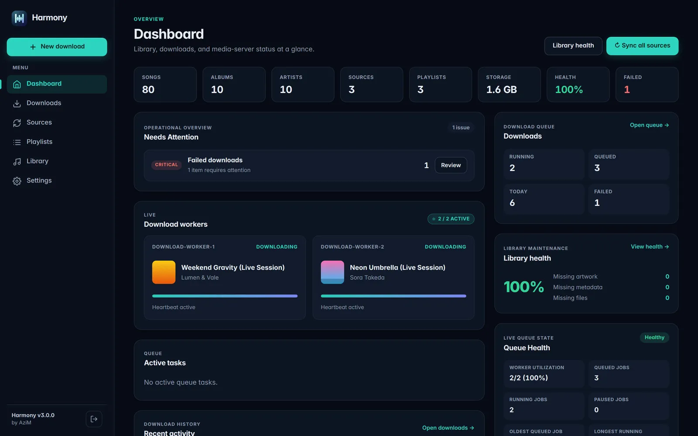Screen dimensions: 698x436
Task: Click the Running 2 downloads tile
Action: (x=544, y=164)
